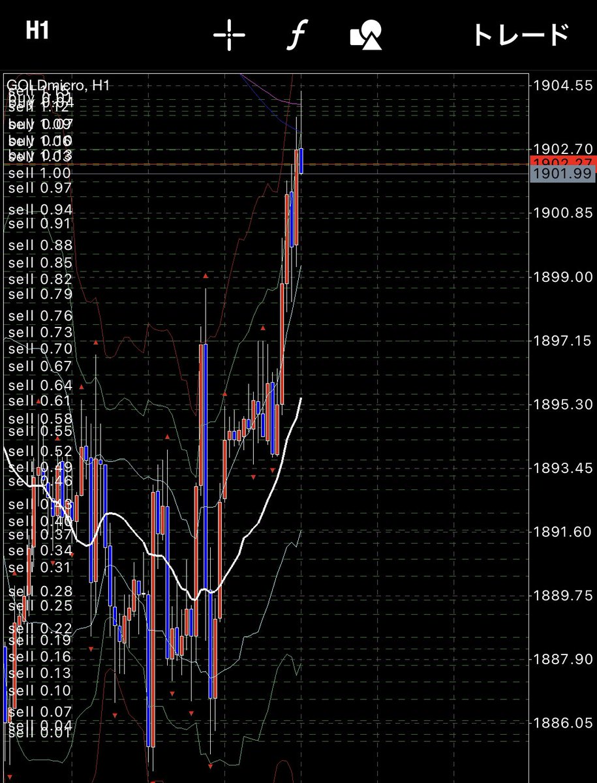Select the sell 0.19 order label
597x783 pixels.
pos(40,641)
